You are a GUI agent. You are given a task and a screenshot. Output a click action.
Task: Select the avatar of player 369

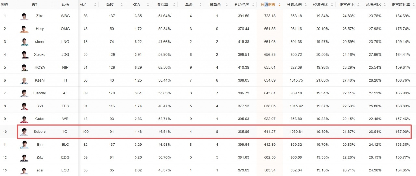click(x=24, y=106)
